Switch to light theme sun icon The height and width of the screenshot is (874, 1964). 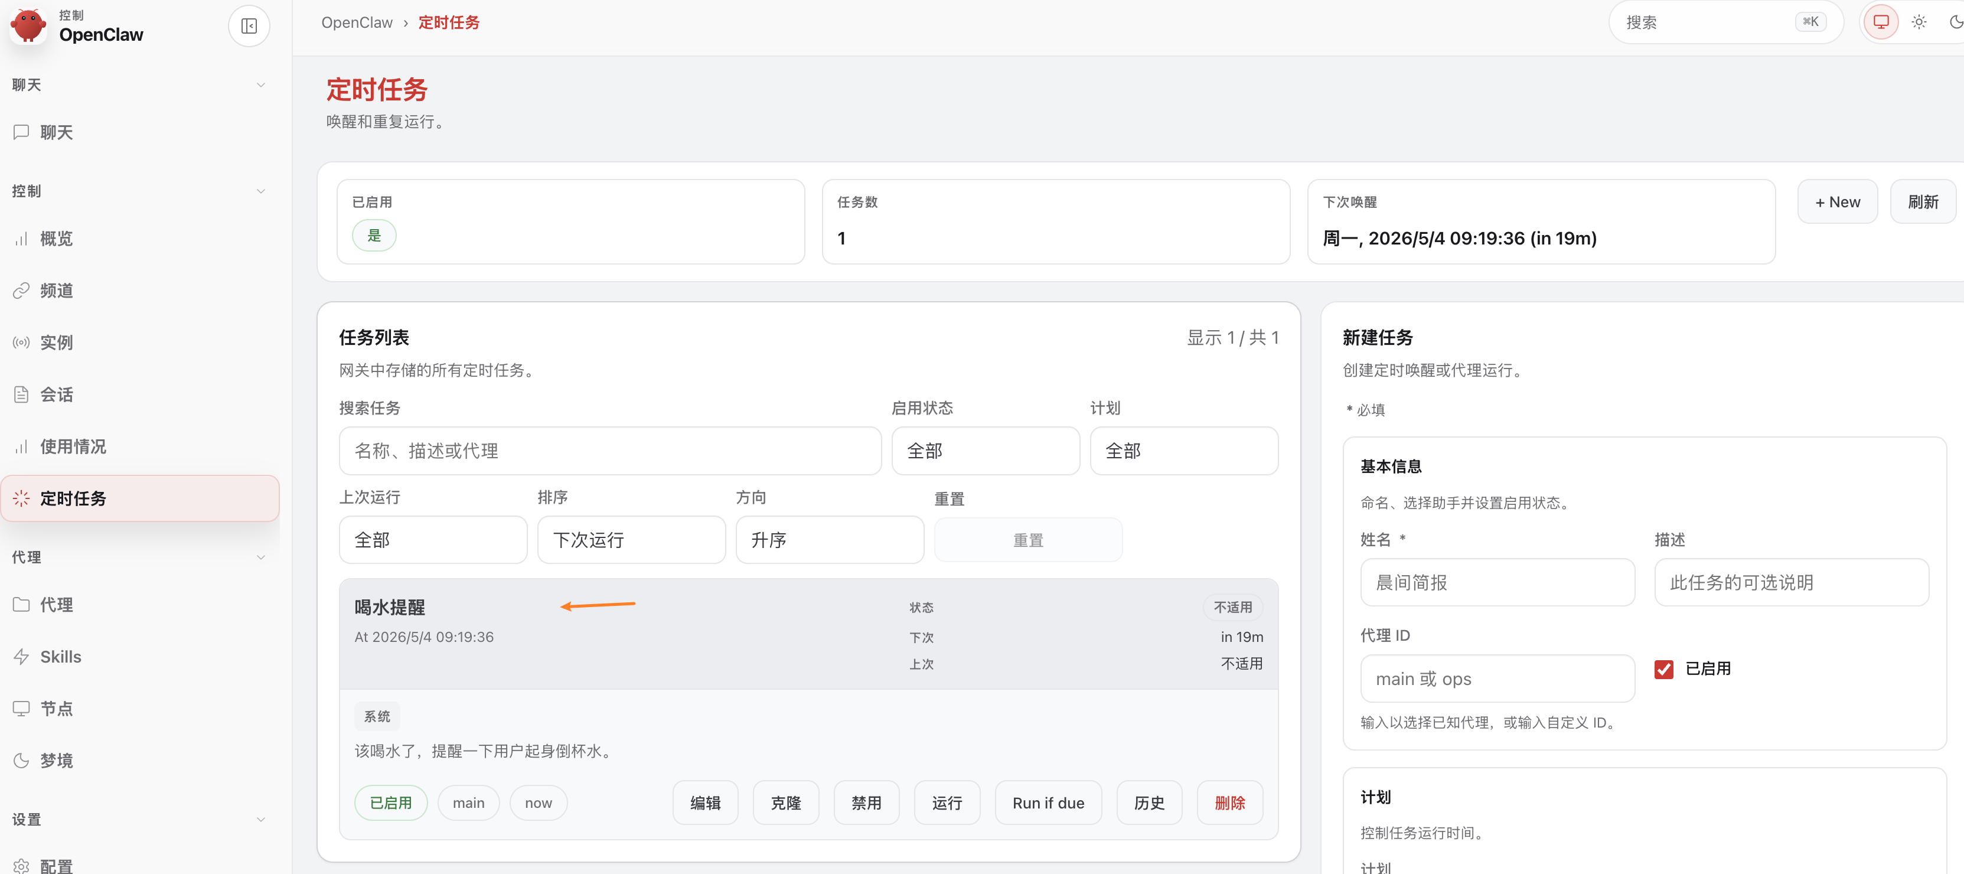[x=1919, y=22]
